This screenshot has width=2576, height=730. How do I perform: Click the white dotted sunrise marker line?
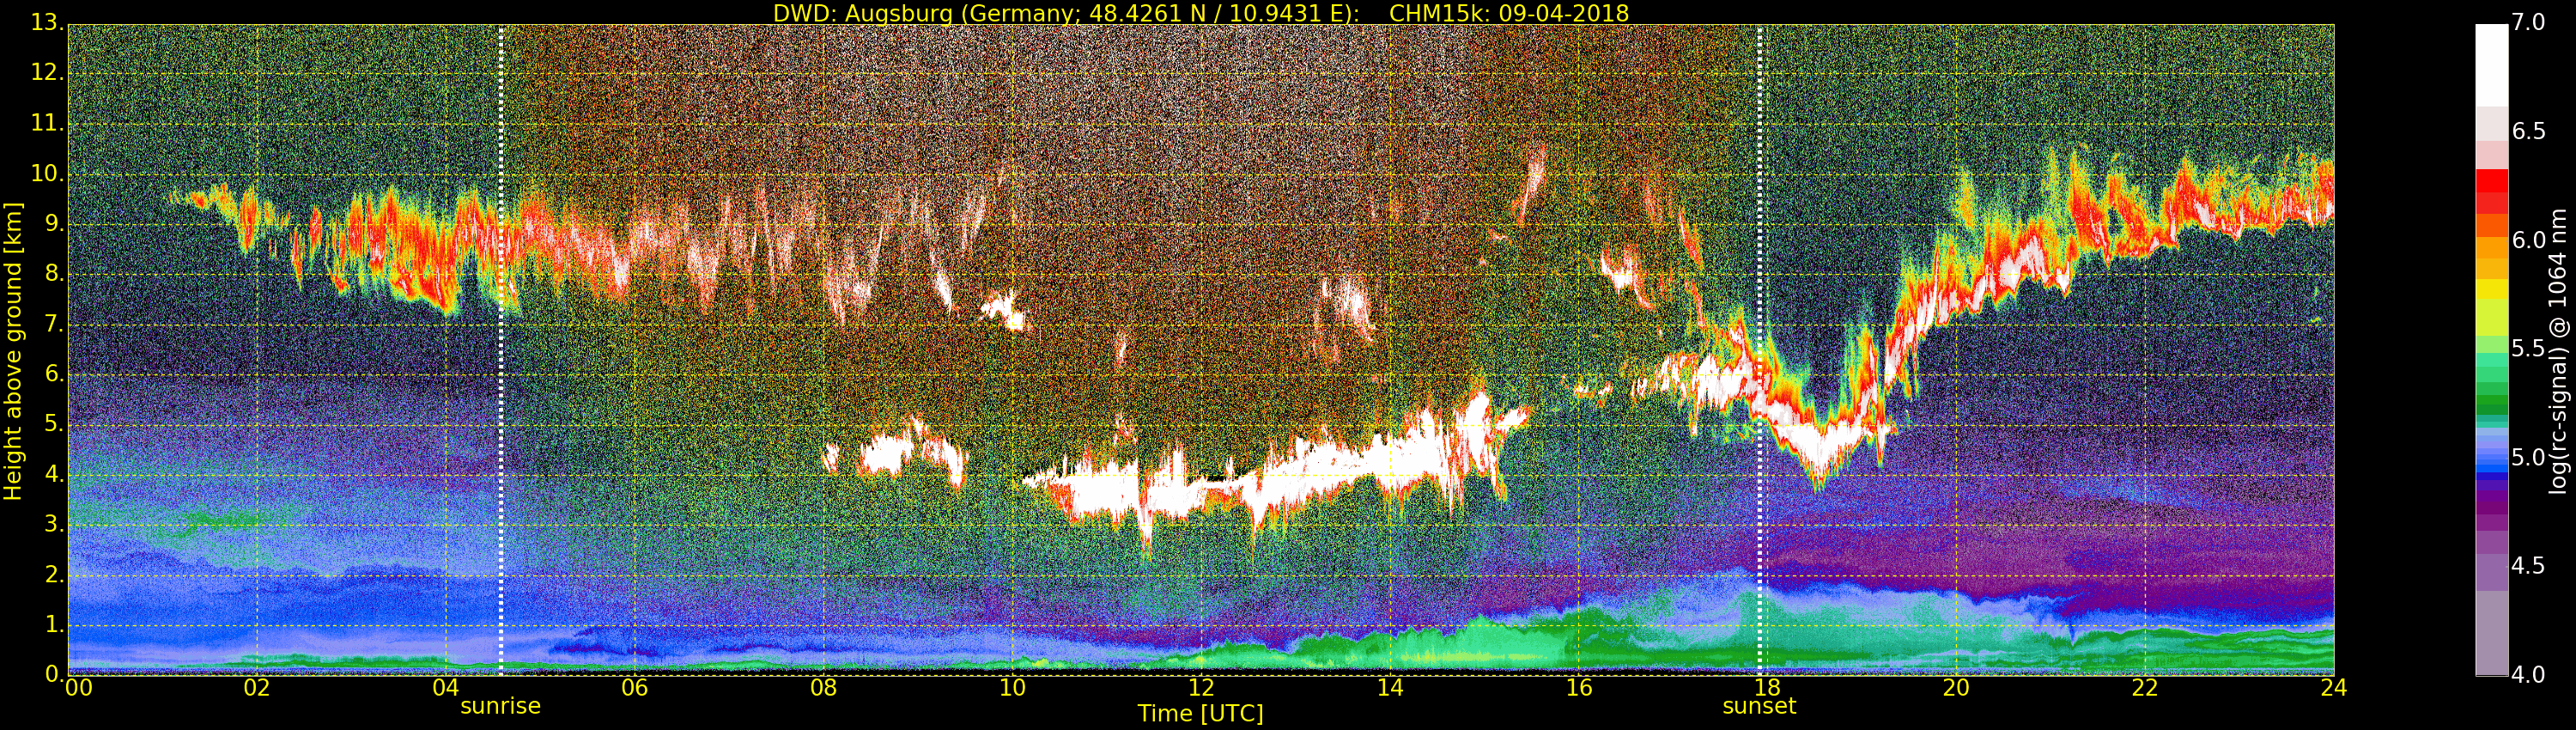(x=501, y=350)
